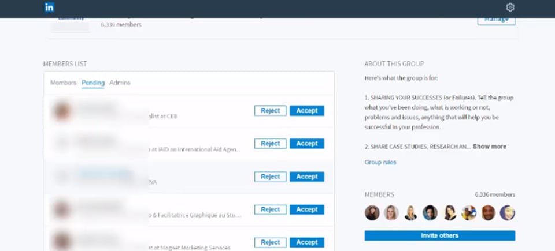The width and height of the screenshot is (555, 251).
Task: Expand group description with Show more
Action: [490, 147]
